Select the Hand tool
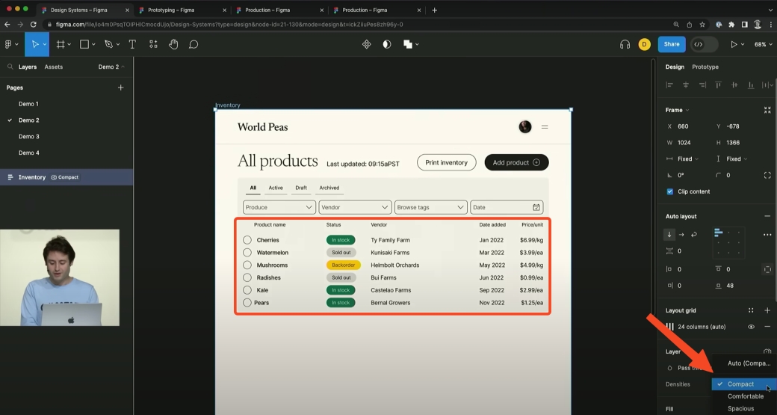Image resolution: width=777 pixels, height=415 pixels. point(173,45)
